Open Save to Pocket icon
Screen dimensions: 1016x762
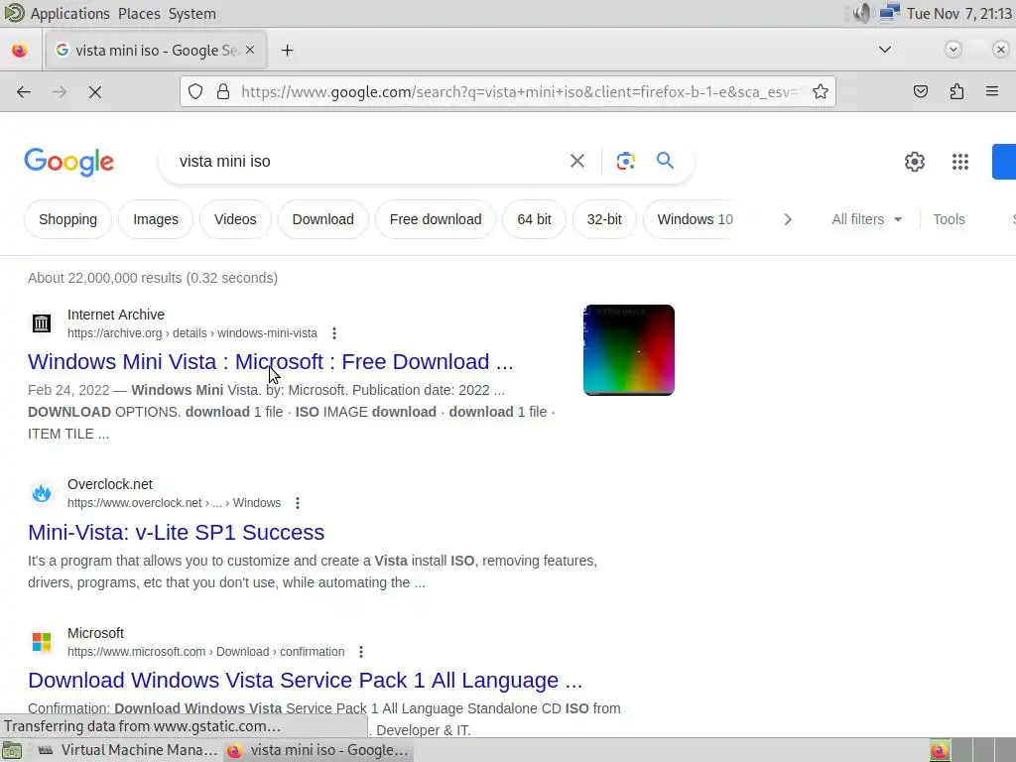click(x=920, y=92)
